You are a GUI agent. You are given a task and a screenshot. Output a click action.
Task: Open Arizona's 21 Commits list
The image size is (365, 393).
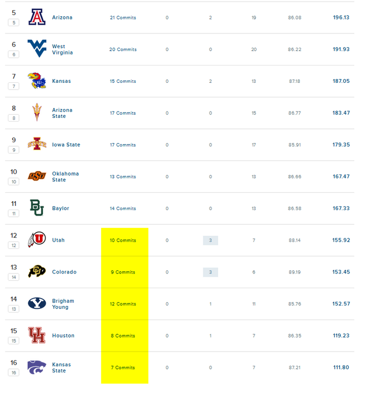click(x=123, y=18)
